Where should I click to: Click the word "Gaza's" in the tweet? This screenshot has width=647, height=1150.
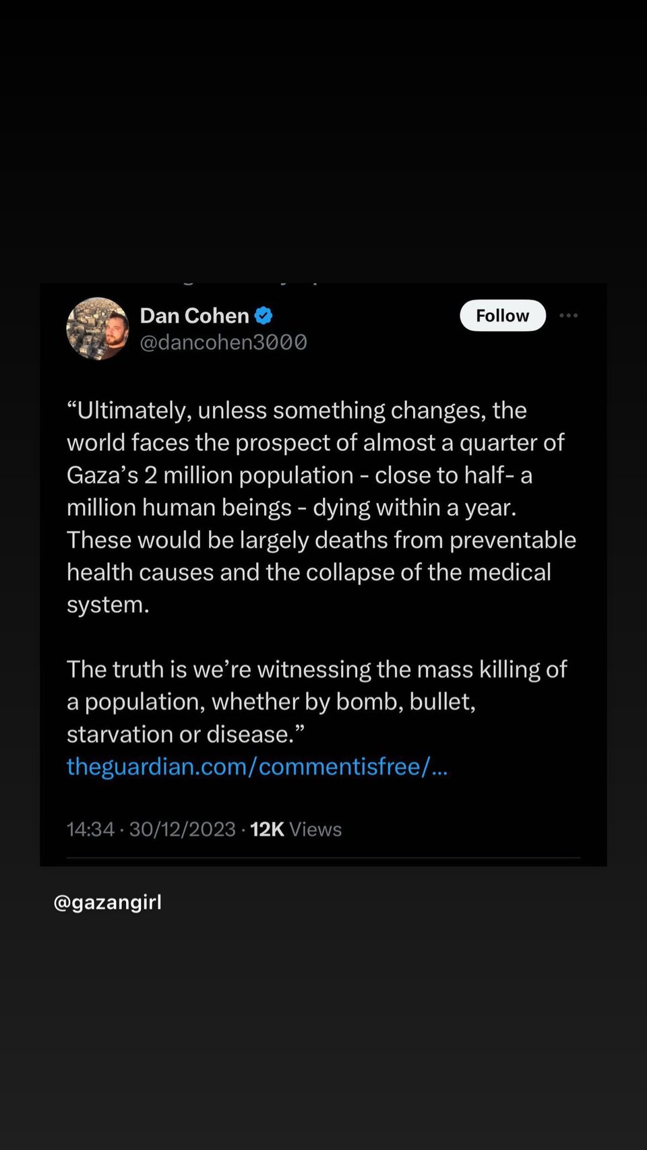(102, 475)
